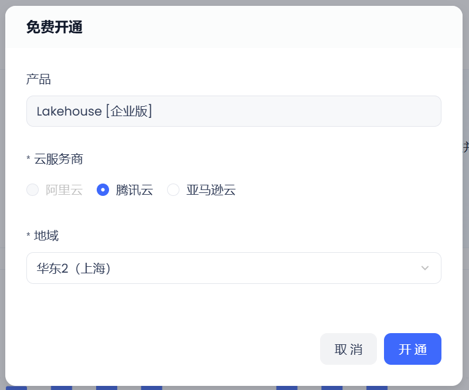Click the disabled 阿里云 radio circle
Image resolution: width=469 pixels, height=390 pixels.
33,190
